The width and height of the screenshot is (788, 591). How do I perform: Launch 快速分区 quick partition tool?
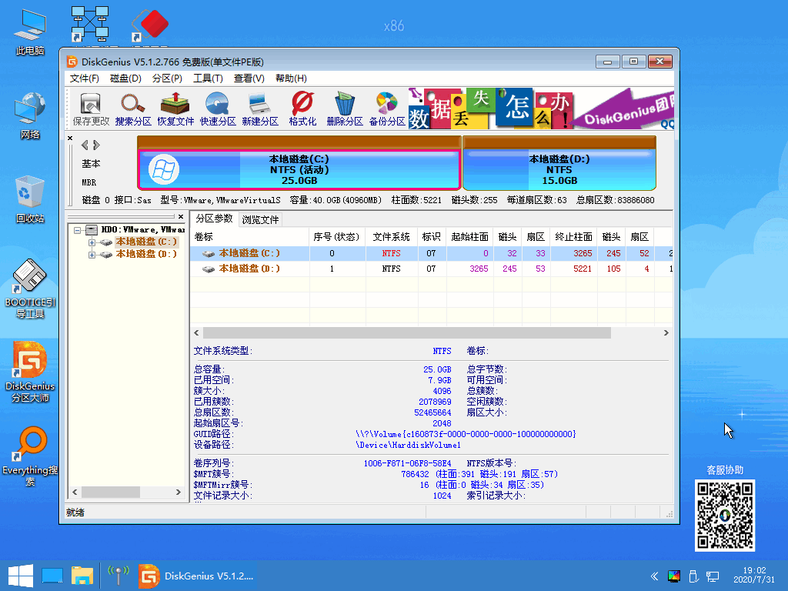pos(217,107)
